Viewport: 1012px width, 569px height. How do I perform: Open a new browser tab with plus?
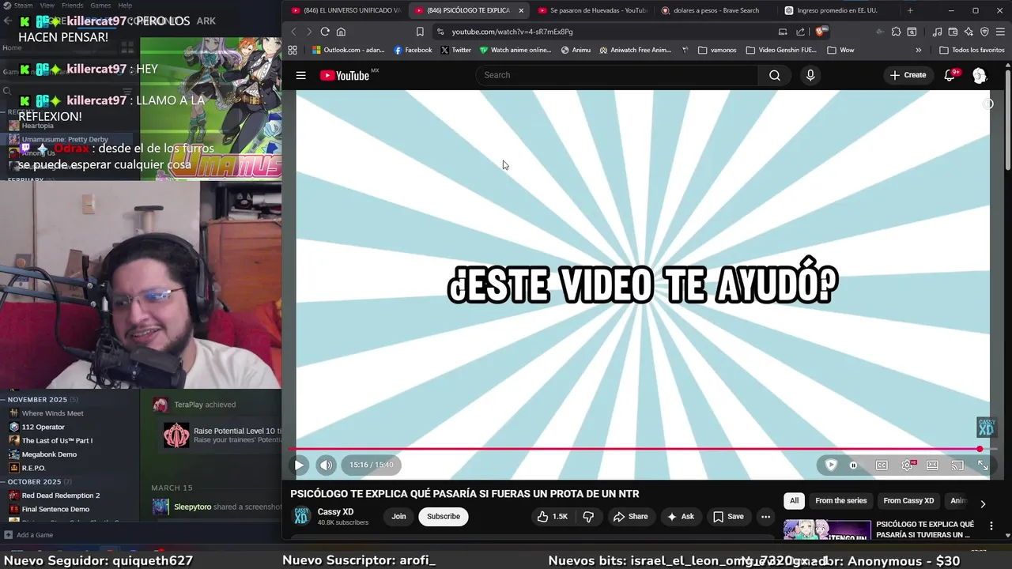(910, 10)
